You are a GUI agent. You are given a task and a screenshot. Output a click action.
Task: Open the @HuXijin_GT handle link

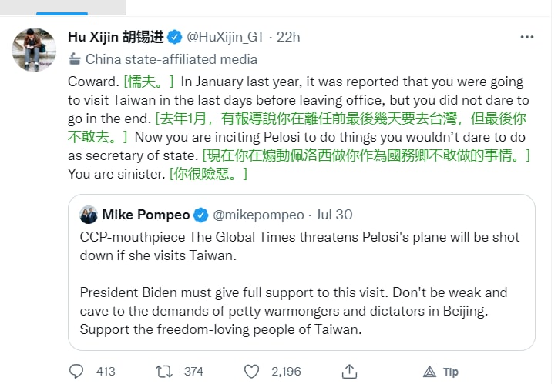[x=227, y=37]
